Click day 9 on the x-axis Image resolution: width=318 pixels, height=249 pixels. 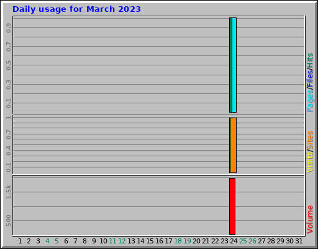click(x=94, y=241)
